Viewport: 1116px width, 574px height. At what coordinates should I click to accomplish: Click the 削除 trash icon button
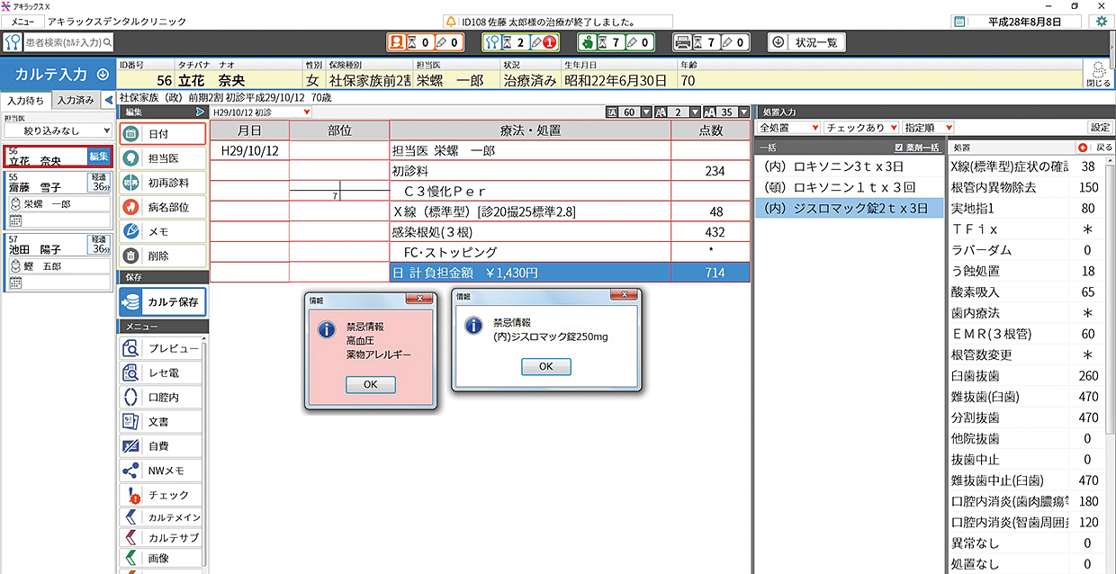(x=130, y=256)
